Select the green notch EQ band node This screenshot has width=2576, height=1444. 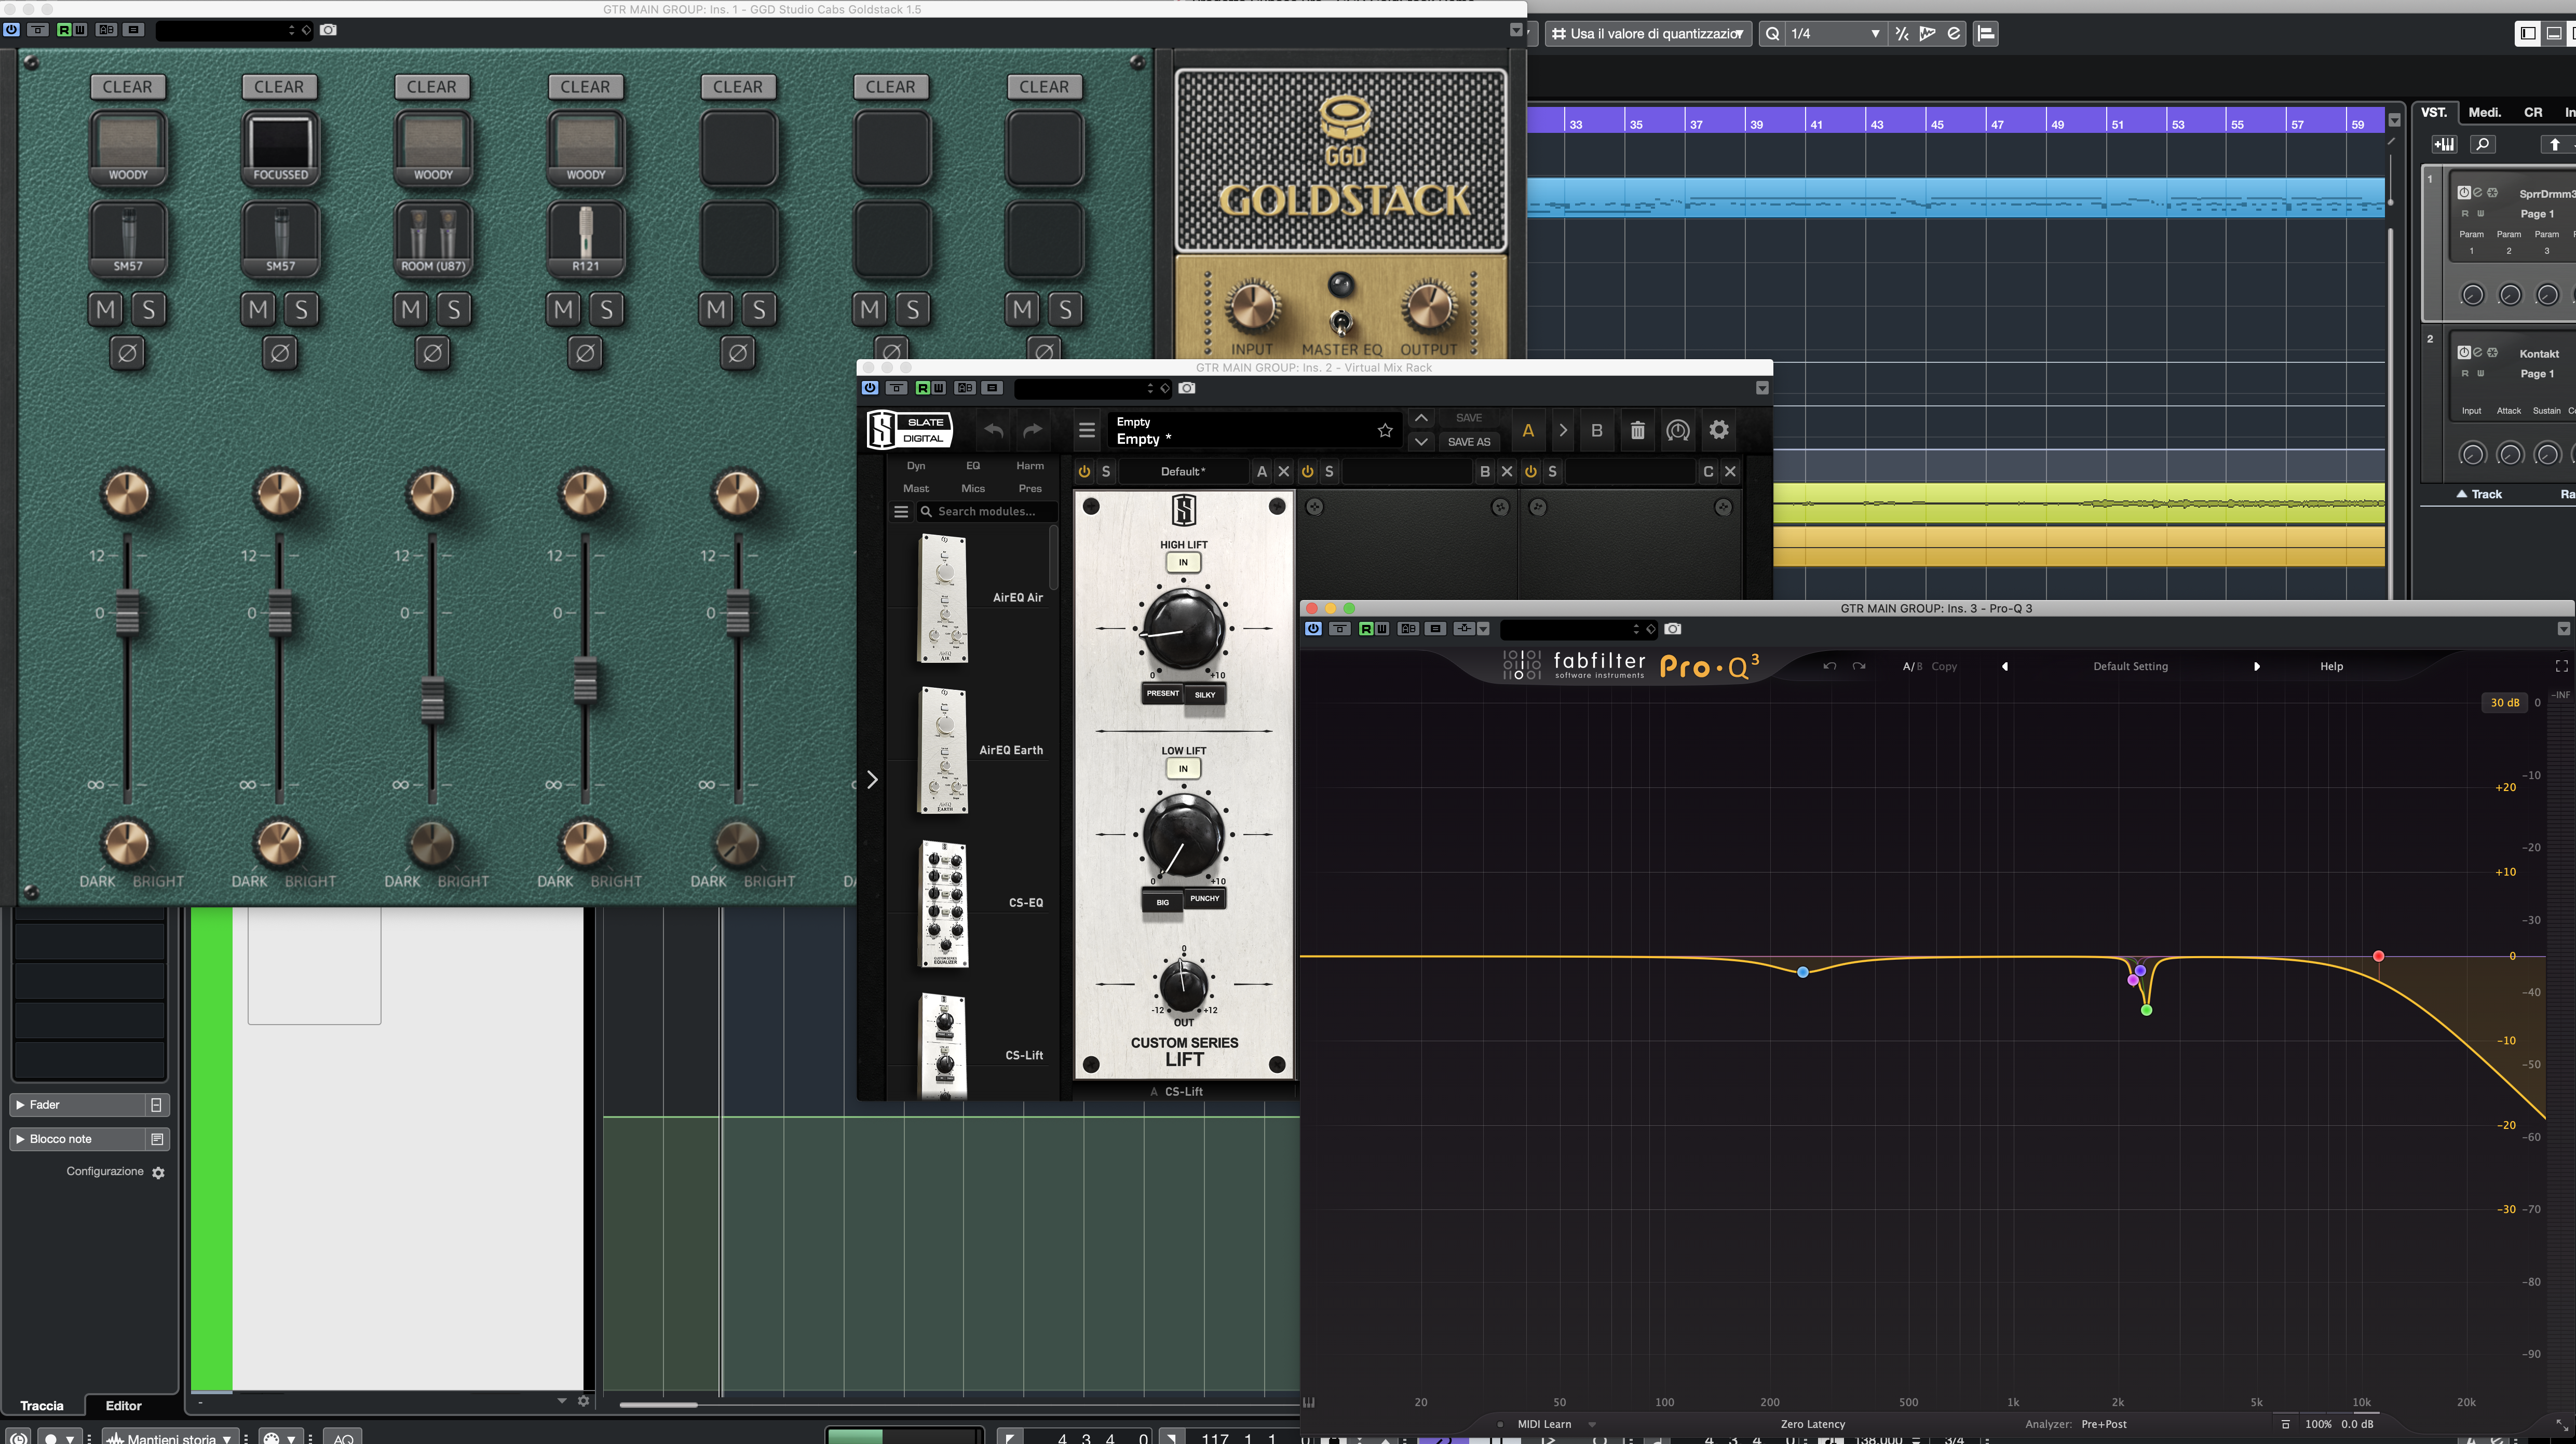2146,1011
